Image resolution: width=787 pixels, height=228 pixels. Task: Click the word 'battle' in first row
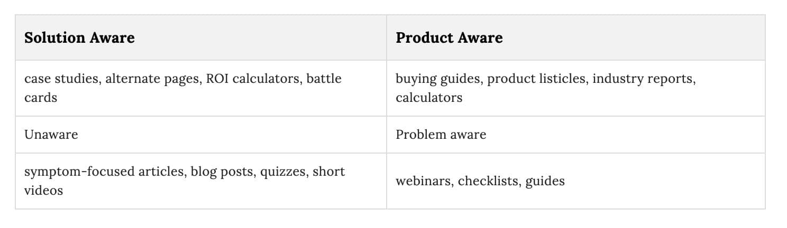tap(324, 79)
